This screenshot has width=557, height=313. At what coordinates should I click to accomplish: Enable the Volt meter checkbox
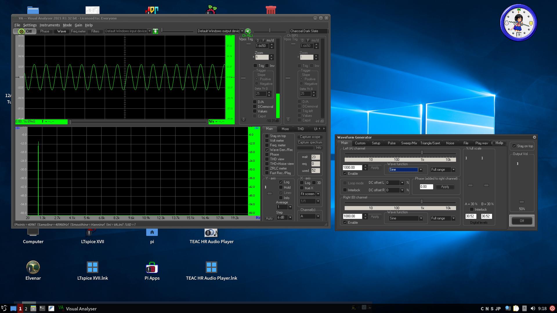[267, 141]
